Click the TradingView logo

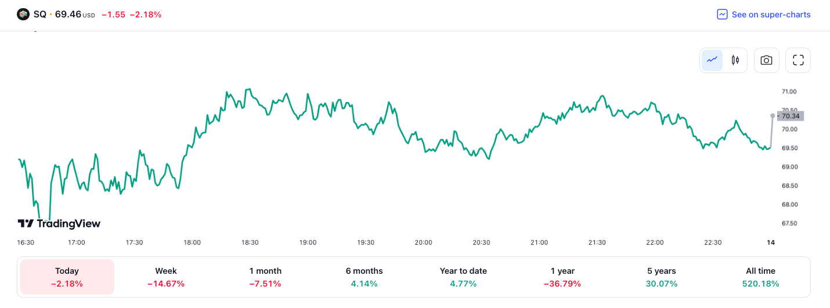59,223
